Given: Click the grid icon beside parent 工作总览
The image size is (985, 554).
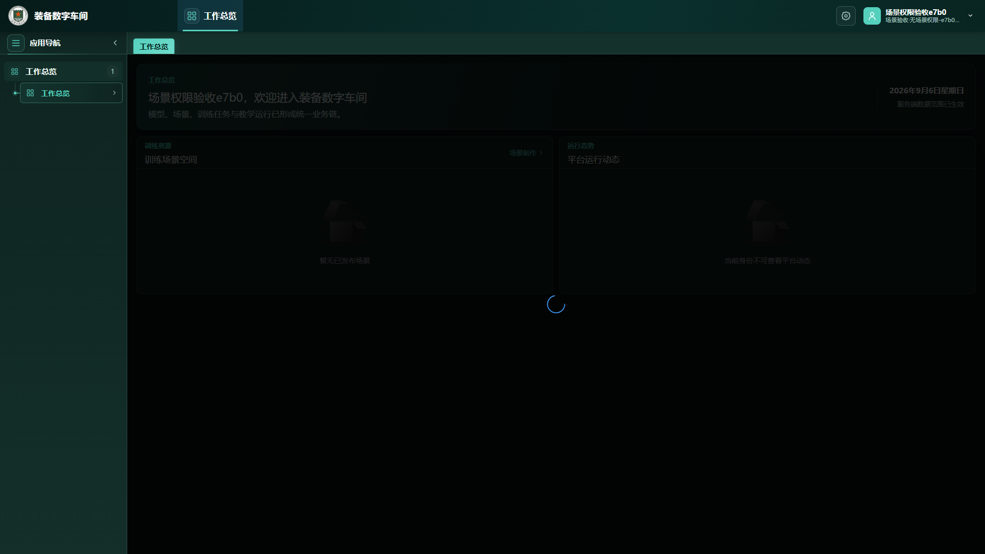Looking at the screenshot, I should (x=14, y=72).
